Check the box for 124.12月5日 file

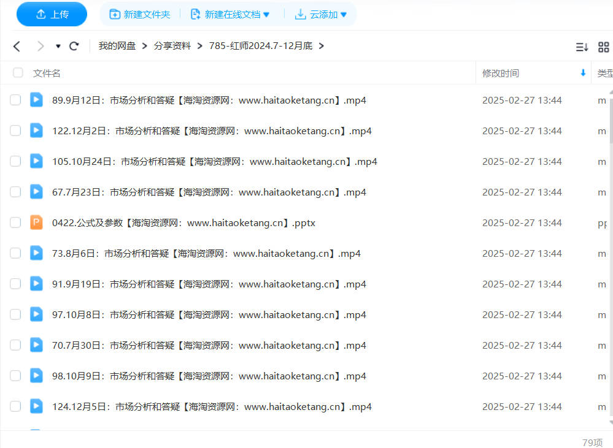(15, 406)
